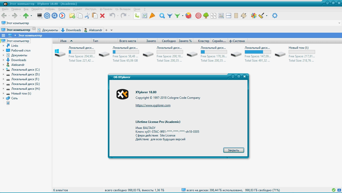Image resolution: width=342 pixels, height=193 pixels.
Task: Select Новый том (I:) drive in list
Action: [x=295, y=54]
